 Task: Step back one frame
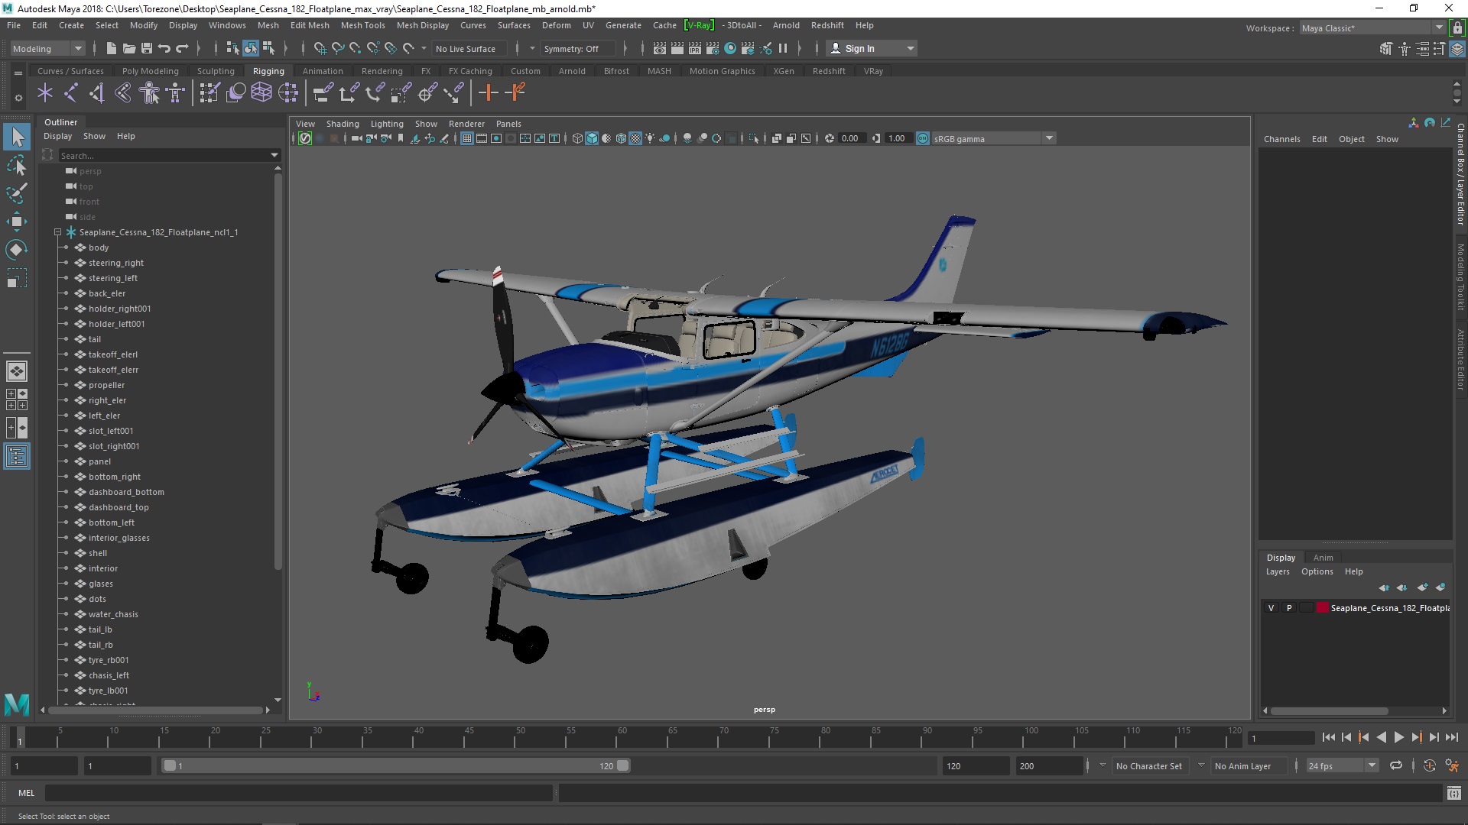point(1346,738)
